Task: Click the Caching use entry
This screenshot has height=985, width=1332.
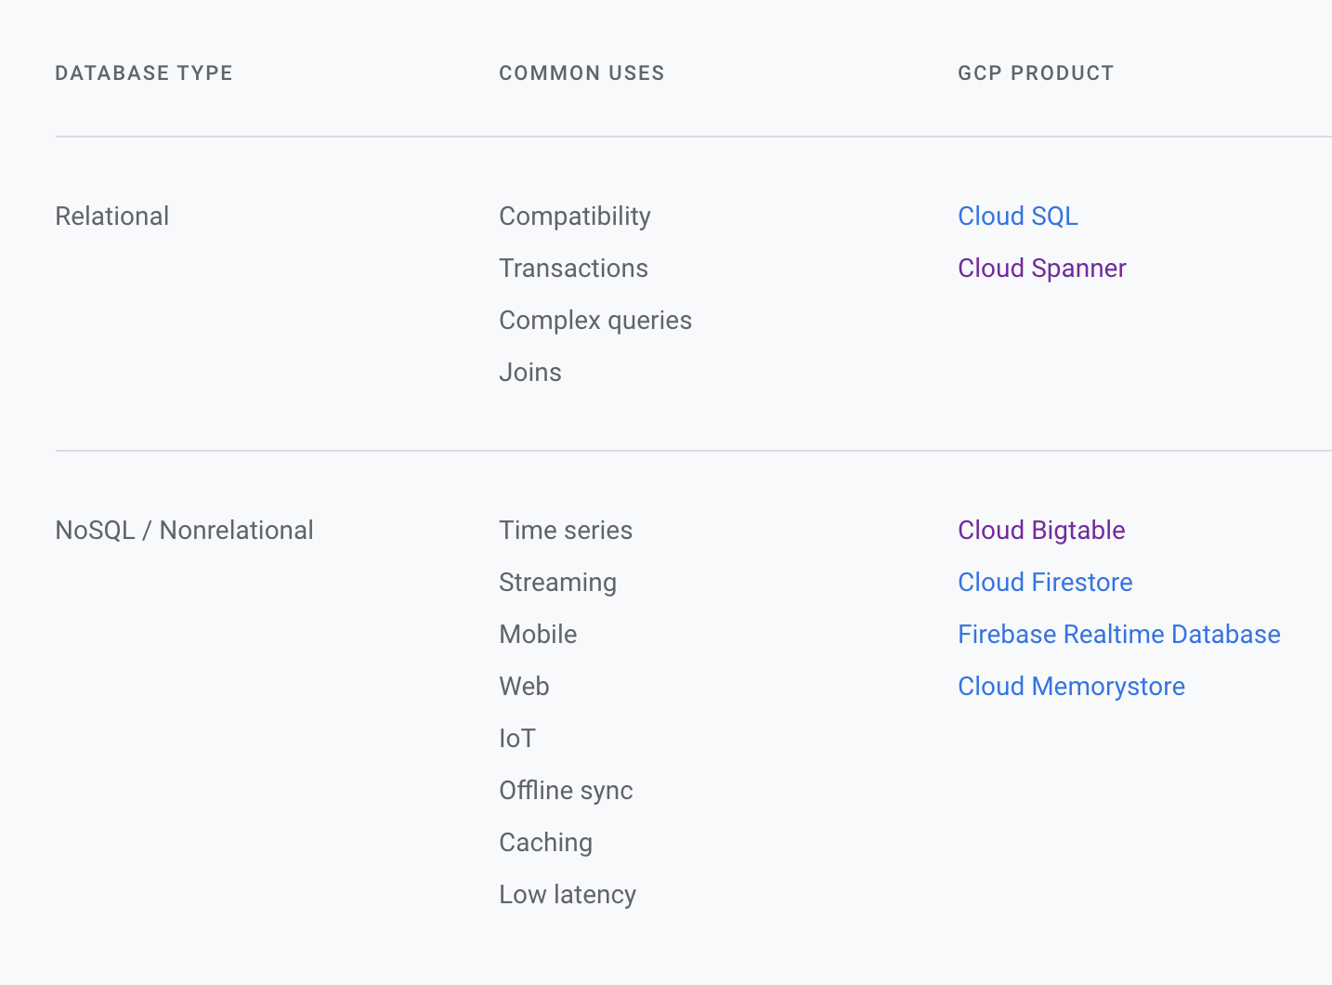Action: pos(545,843)
